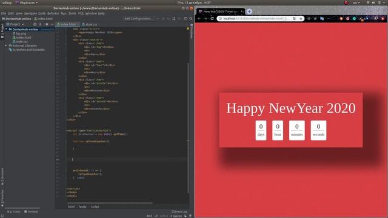The image size is (388, 218).
Task: Click index.html breadcrumb in navigation bar
Action: point(43,19)
